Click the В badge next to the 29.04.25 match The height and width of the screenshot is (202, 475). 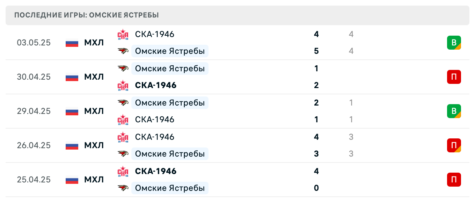coord(454,111)
